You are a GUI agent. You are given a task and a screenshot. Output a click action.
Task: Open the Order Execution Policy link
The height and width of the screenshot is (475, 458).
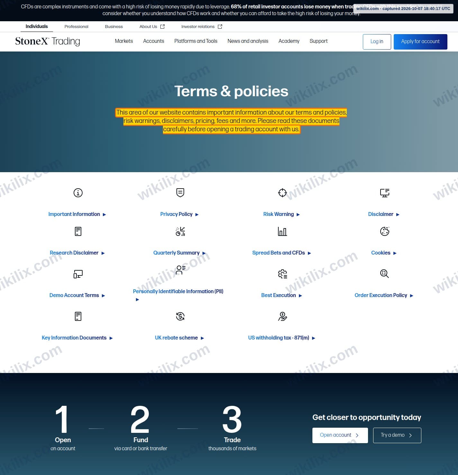pos(384,295)
